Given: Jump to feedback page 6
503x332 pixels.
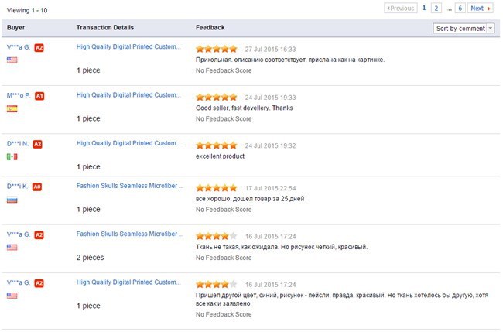Looking at the screenshot, I should [460, 9].
